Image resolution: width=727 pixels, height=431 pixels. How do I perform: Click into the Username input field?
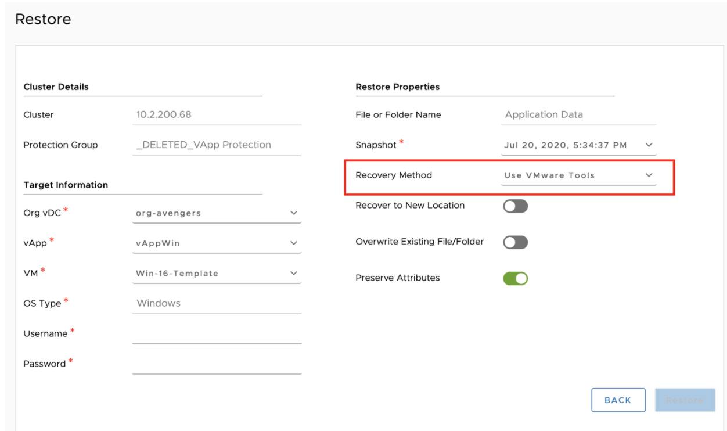216,334
